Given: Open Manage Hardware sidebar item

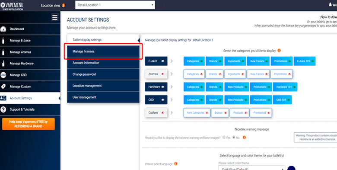Looking at the screenshot, I should [x=30, y=64].
